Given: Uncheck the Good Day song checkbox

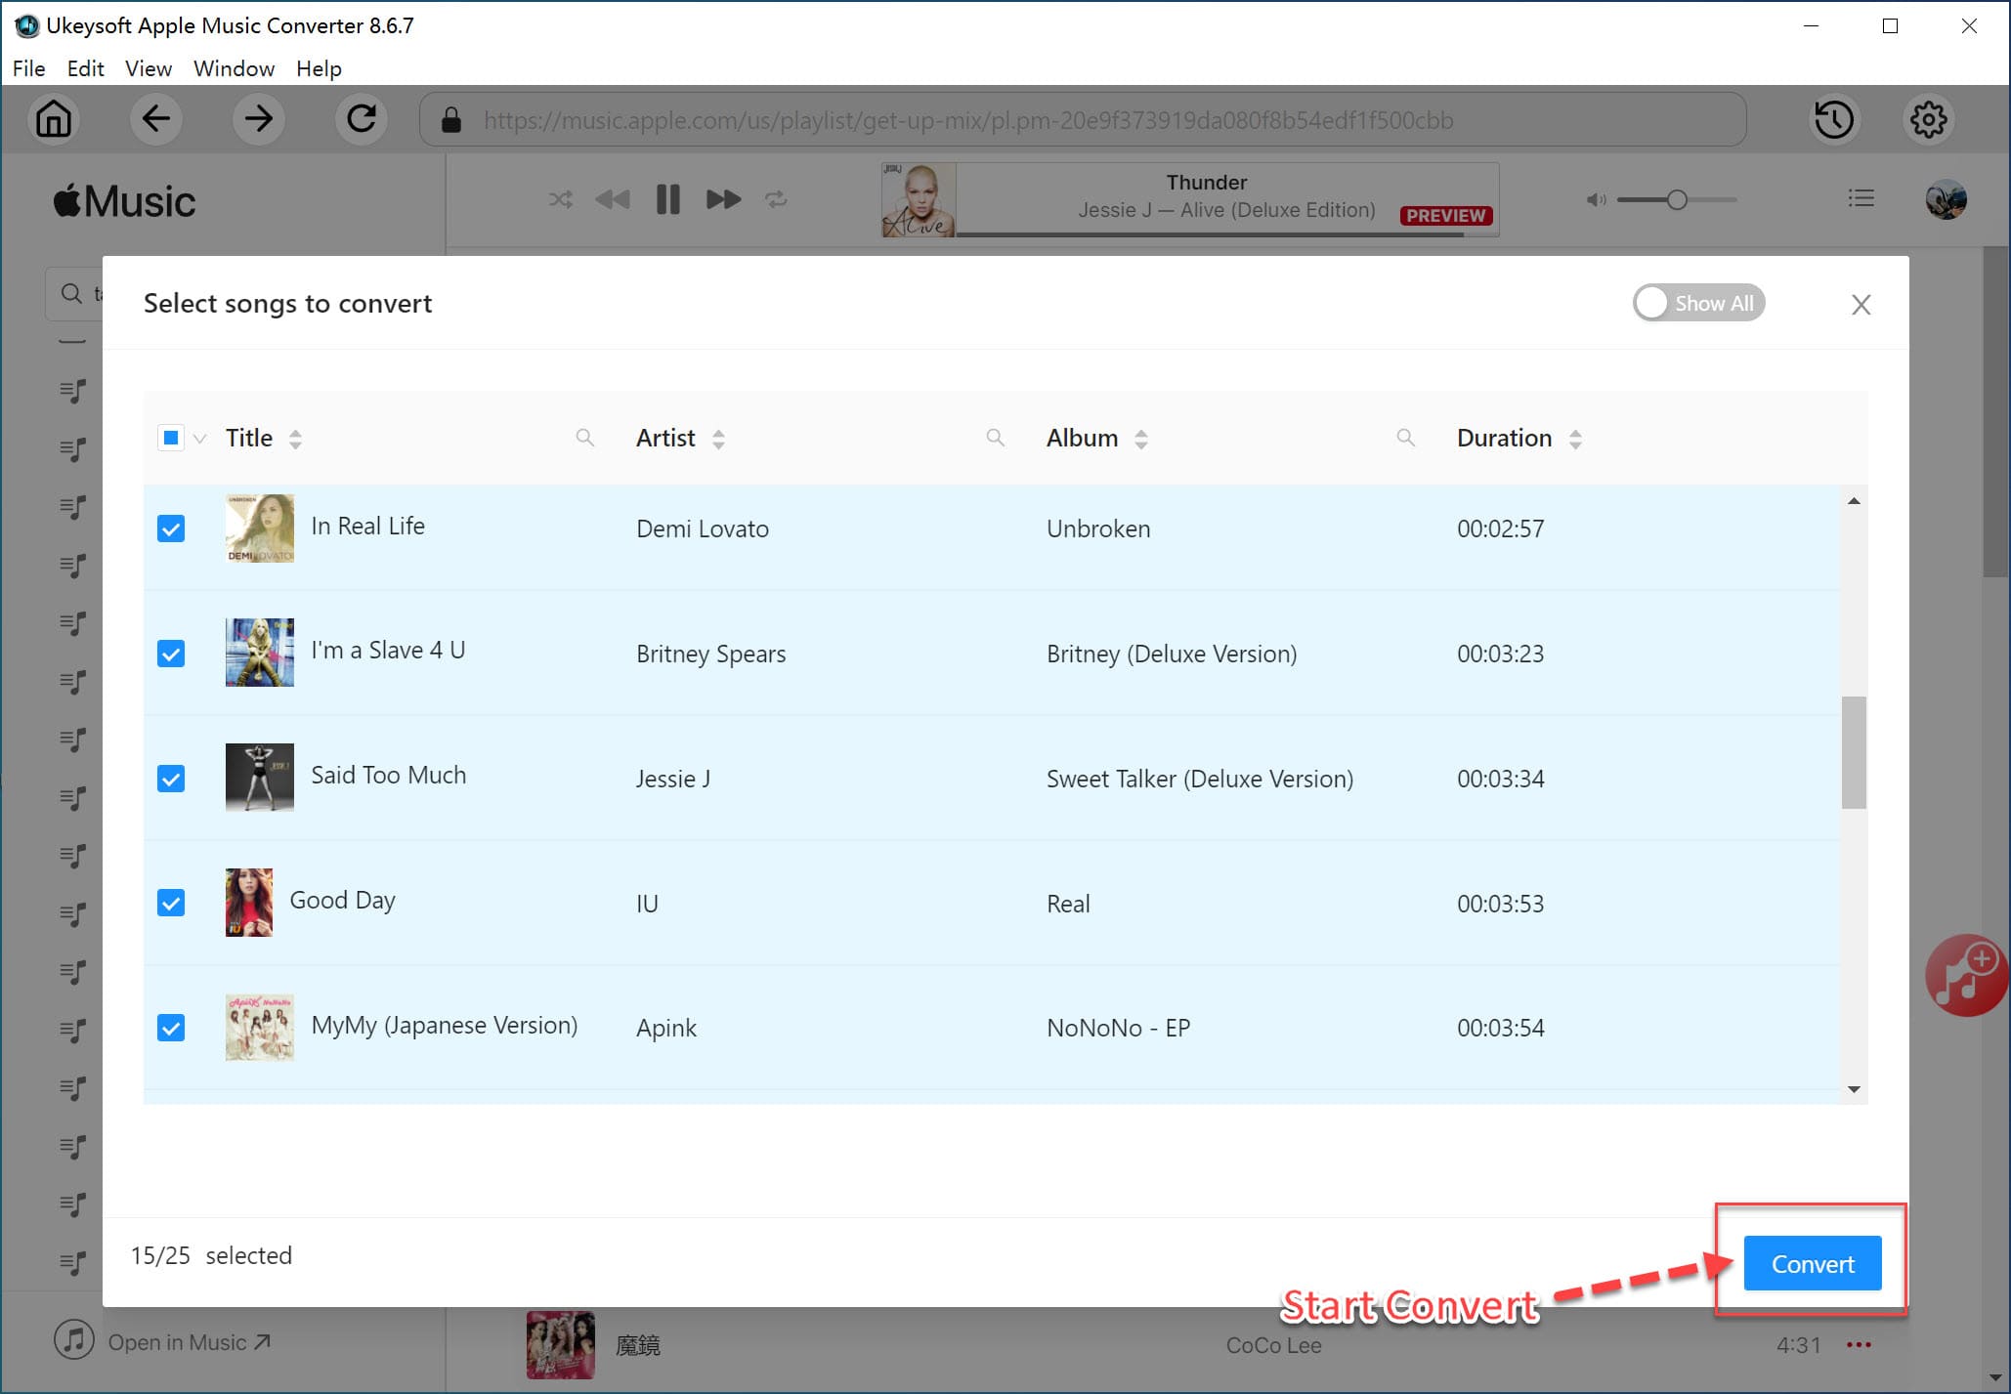Looking at the screenshot, I should click(x=171, y=903).
